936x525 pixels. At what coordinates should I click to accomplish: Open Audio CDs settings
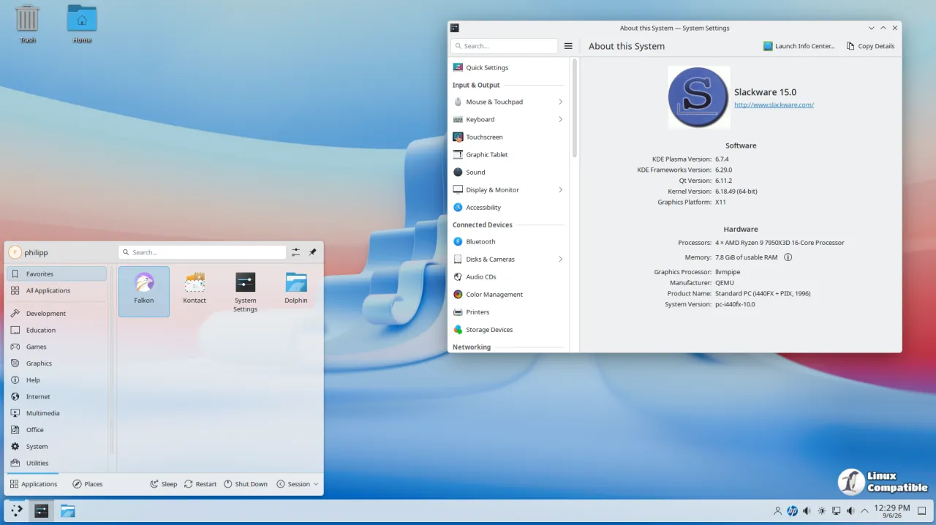[508, 276]
